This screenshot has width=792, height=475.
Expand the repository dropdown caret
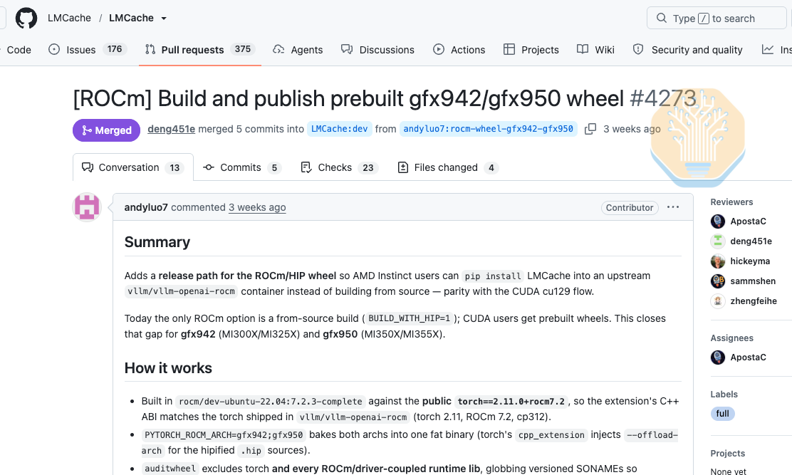pos(164,19)
